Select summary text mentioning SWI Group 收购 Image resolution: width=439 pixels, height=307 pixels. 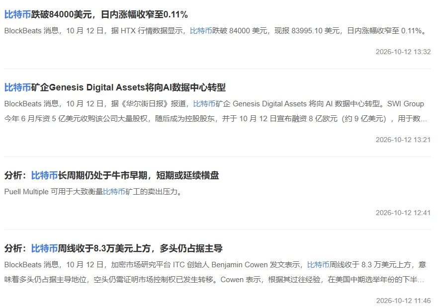[x=216, y=111]
